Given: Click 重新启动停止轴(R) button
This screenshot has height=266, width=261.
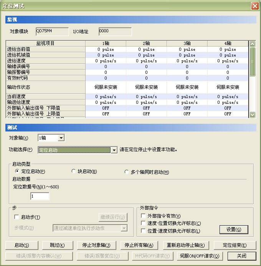Looking at the screenshot, I should (x=186, y=245).
